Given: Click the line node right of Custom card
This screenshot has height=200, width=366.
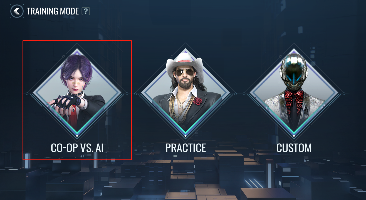Looking at the screenshot, I should coord(344,94).
